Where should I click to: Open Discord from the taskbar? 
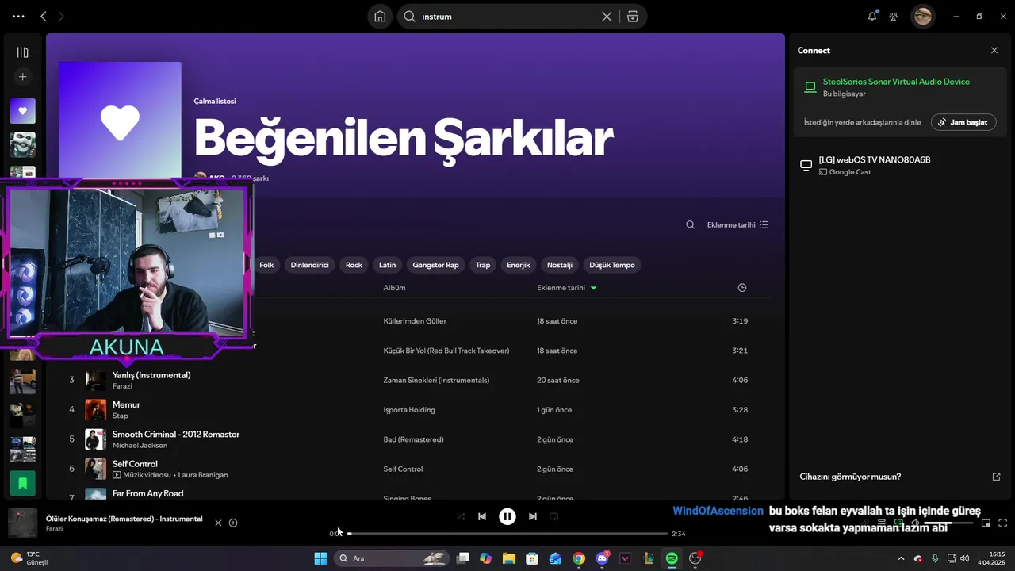point(602,558)
